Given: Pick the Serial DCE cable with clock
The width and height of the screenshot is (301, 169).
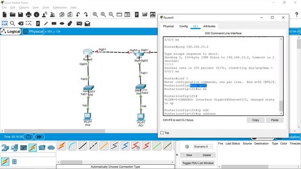Looking at the screenshot, I should click(136, 146).
